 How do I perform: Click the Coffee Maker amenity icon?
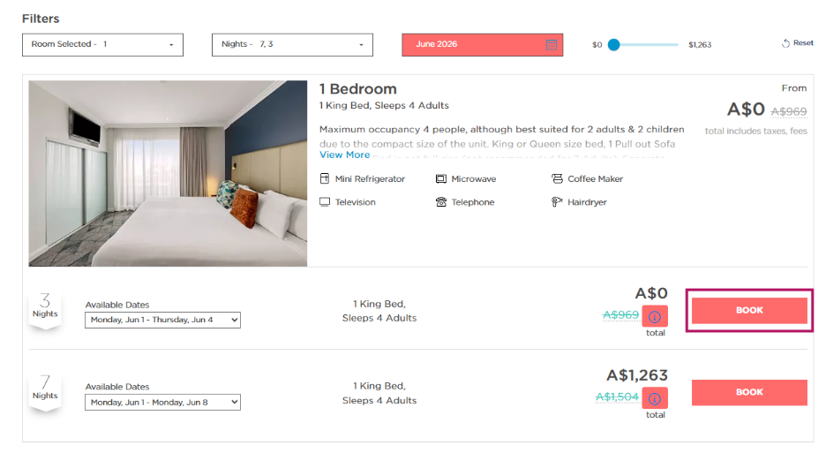(x=557, y=178)
